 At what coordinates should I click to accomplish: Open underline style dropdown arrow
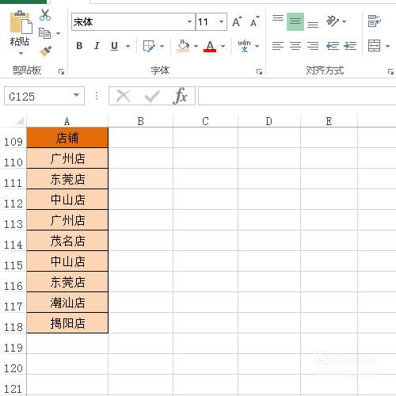[128, 46]
